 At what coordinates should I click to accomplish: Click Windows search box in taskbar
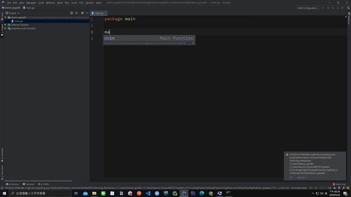click(x=40, y=193)
